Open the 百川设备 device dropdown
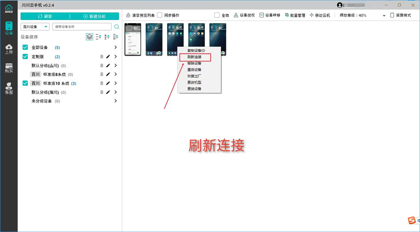This screenshot has height=232, width=420. click(34, 27)
